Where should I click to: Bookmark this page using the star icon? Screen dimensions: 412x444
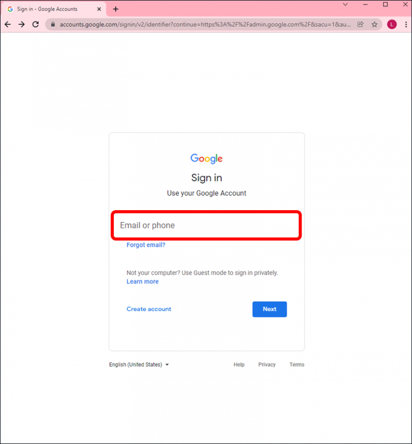pyautogui.click(x=374, y=24)
